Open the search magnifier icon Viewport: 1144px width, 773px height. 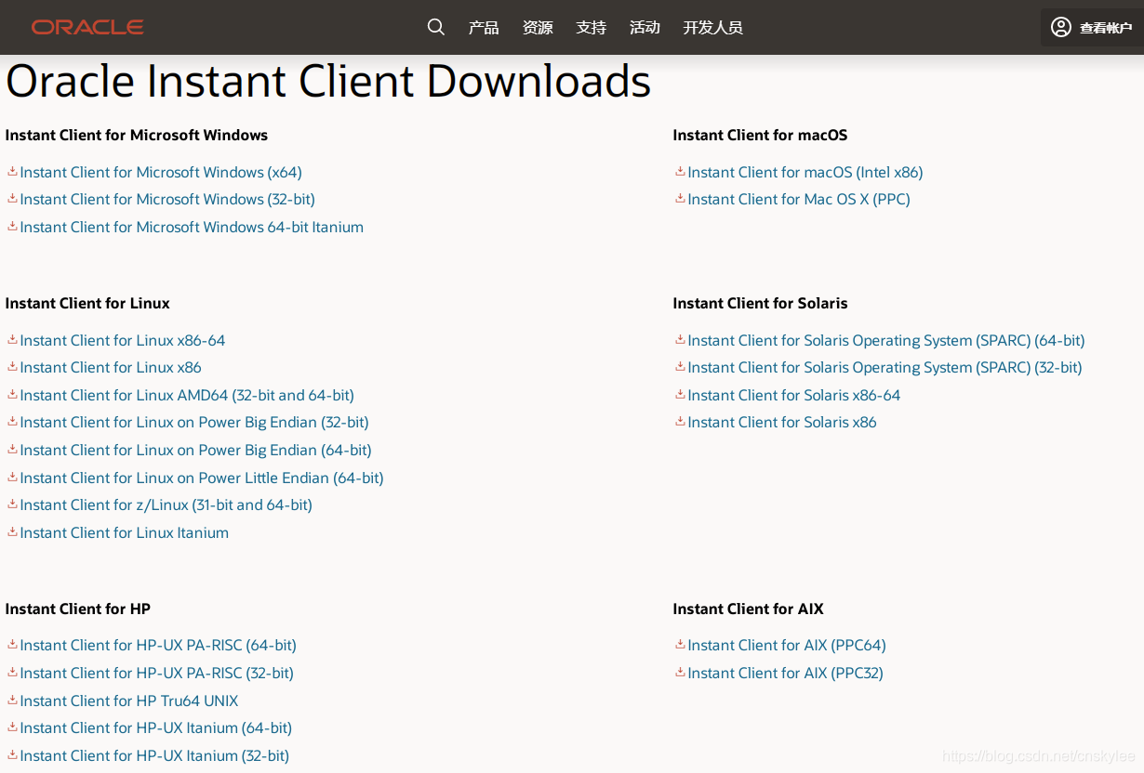[435, 27]
